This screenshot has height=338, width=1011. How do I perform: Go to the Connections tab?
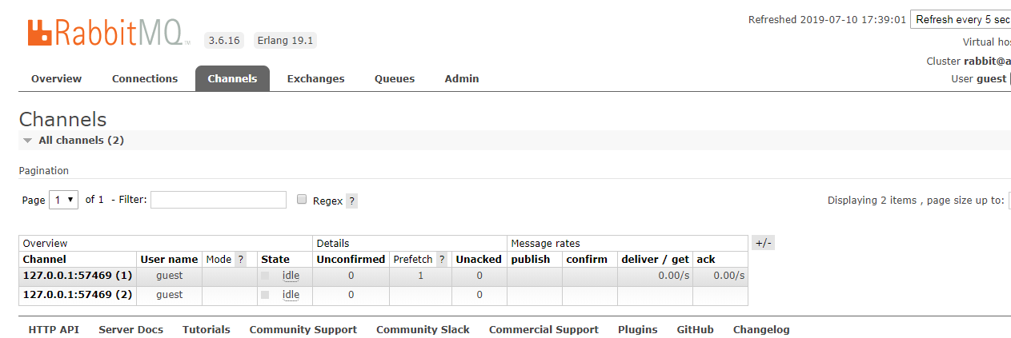(x=145, y=78)
